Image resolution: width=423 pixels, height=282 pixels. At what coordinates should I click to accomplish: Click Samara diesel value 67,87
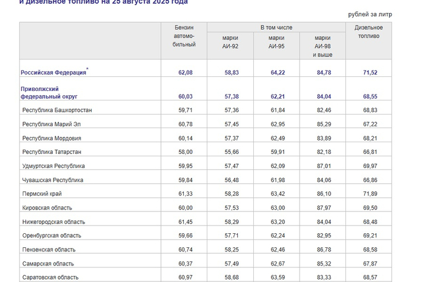pos(370,264)
